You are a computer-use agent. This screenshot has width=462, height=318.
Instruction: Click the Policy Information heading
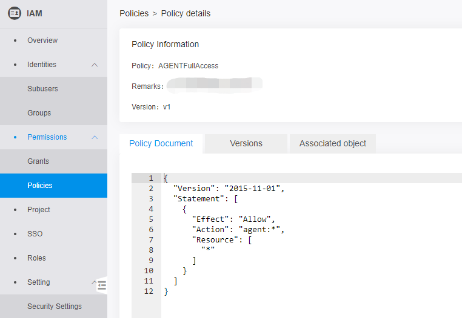coord(165,44)
